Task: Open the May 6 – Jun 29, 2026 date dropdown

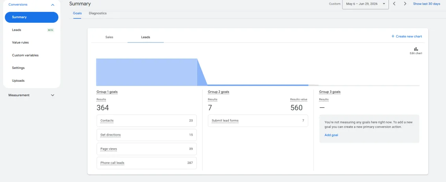Action: click(366, 4)
